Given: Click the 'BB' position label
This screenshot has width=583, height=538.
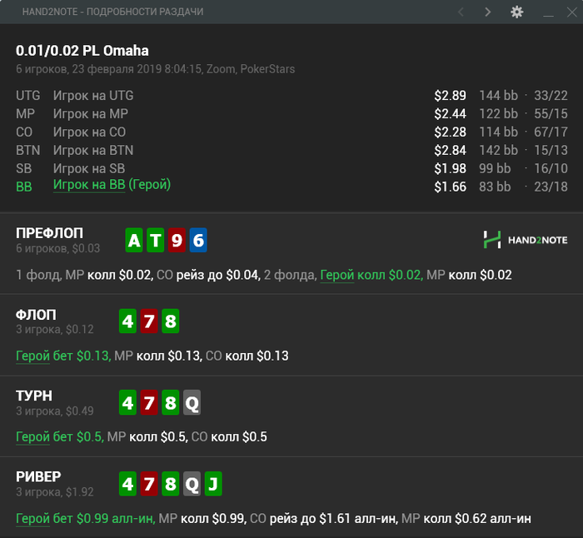Looking at the screenshot, I should click(24, 187).
